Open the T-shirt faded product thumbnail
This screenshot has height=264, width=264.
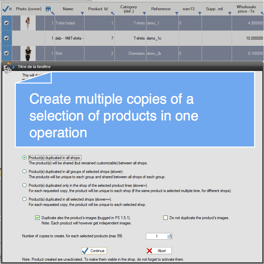28,23
